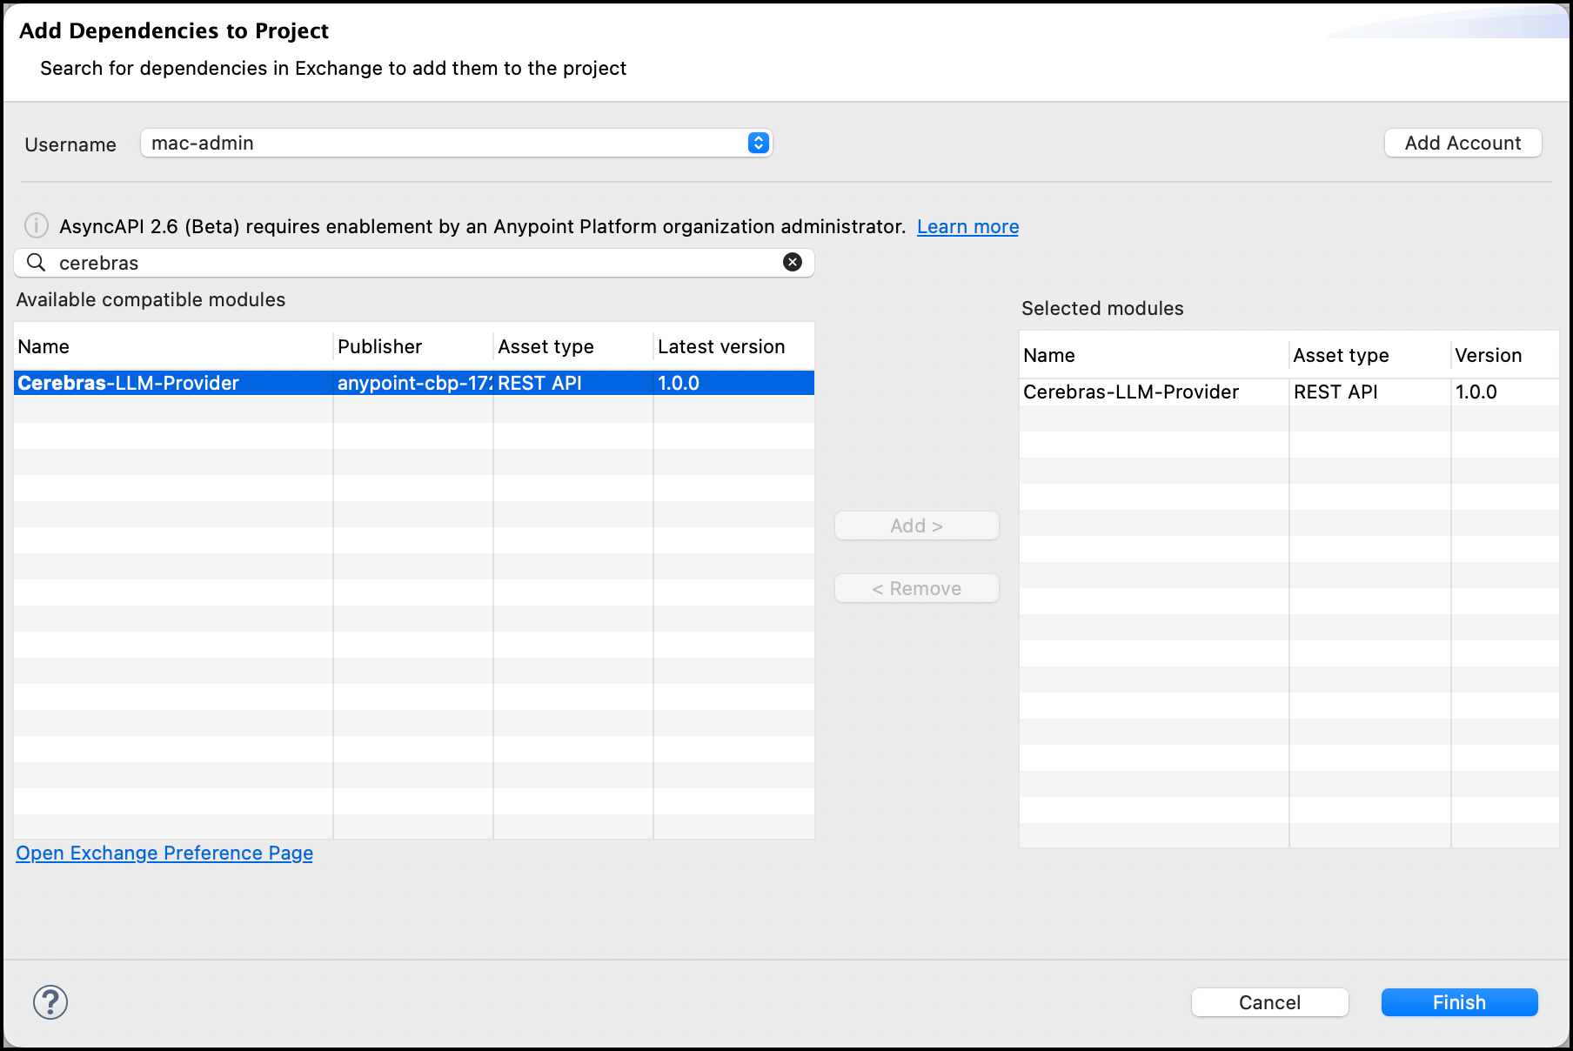Click the Add Account button
Screen dimensions: 1573x1051
pos(1463,143)
